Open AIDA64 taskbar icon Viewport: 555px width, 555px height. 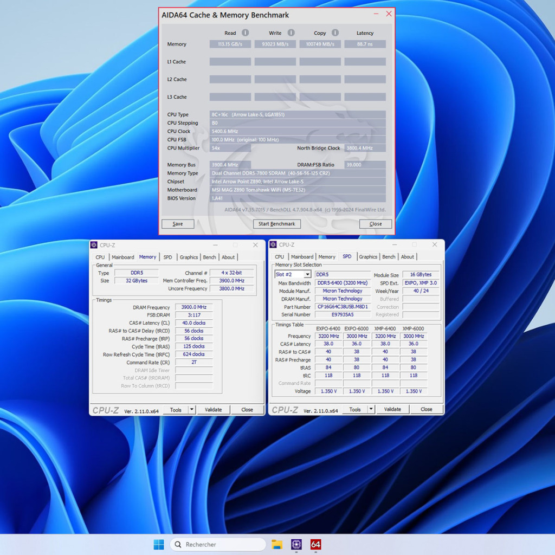[x=316, y=544]
